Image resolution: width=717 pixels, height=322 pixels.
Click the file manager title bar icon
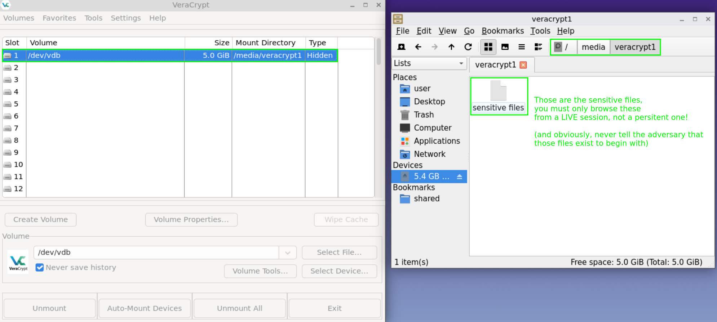[x=398, y=19]
